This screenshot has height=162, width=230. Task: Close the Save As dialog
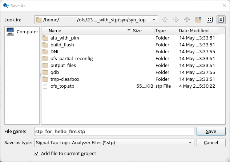click(223, 5)
